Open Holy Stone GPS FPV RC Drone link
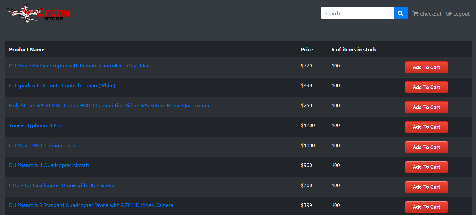 tap(109, 106)
